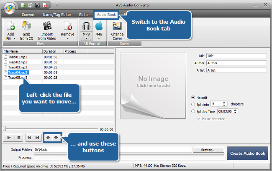Move the selected file up
Viewport: 272px width, 171px height.
pyautogui.click(x=48, y=138)
